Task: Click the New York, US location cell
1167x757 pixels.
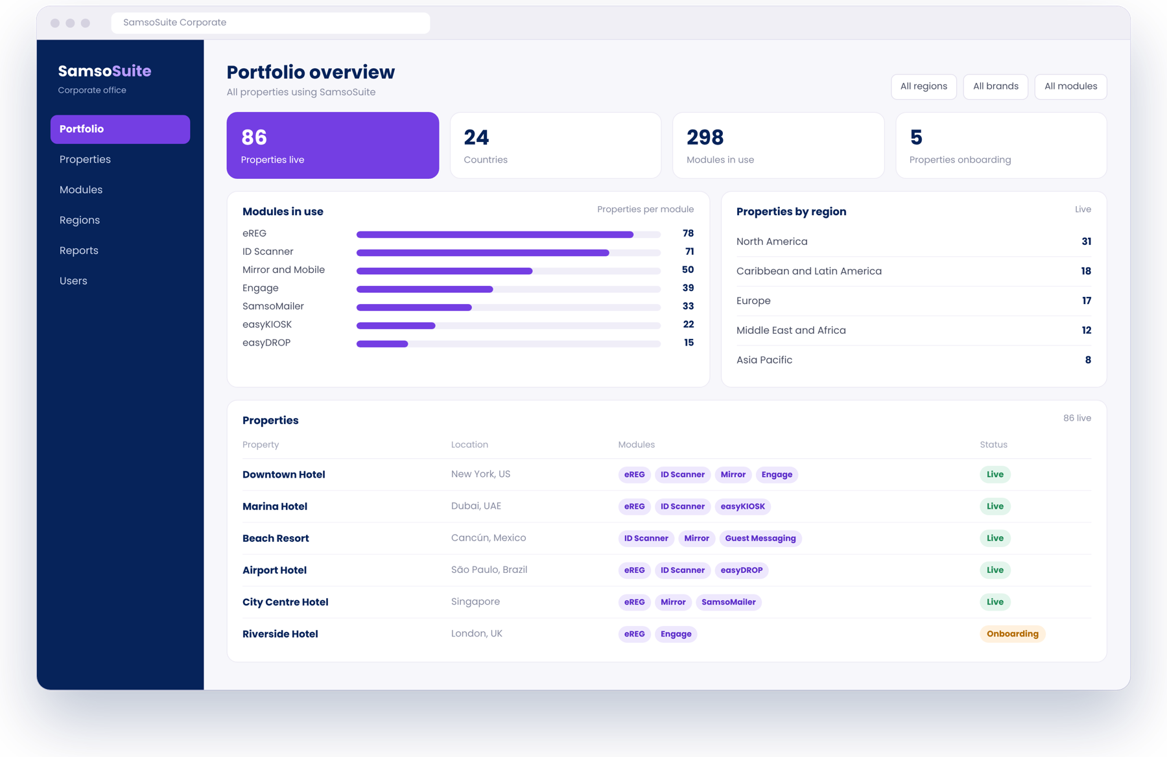Action: [x=480, y=474]
